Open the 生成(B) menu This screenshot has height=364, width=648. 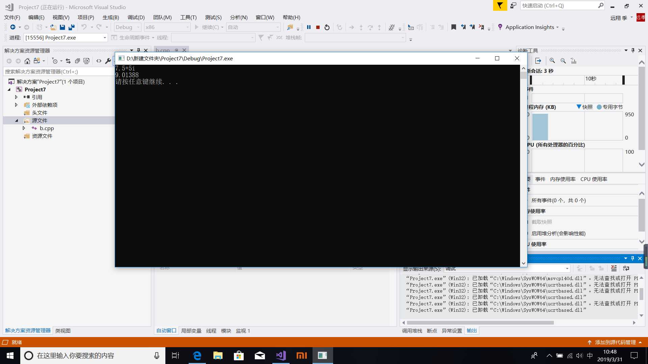(111, 17)
